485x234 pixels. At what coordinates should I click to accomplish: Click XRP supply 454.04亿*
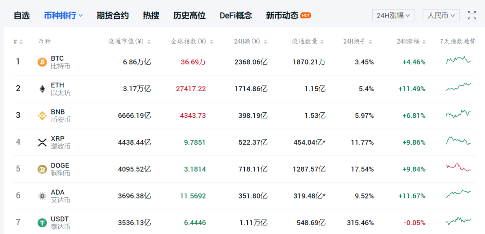[x=309, y=142]
